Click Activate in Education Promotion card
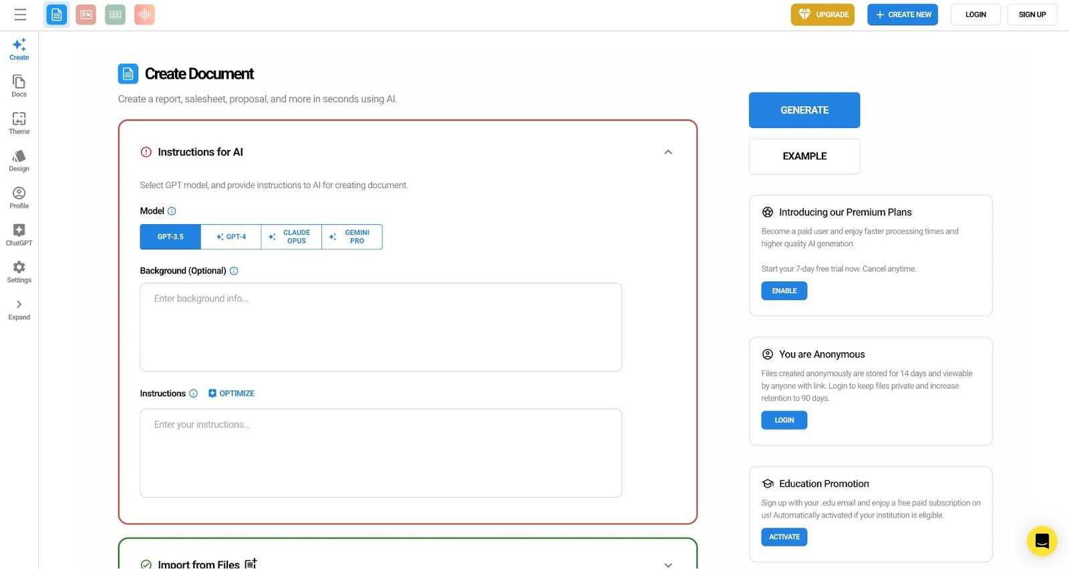The height and width of the screenshot is (569, 1069). pos(784,537)
